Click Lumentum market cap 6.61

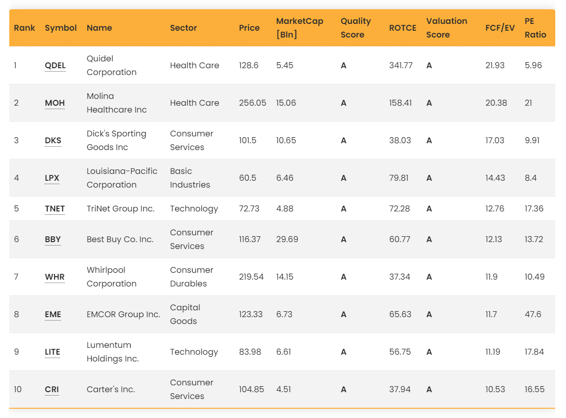coord(283,352)
